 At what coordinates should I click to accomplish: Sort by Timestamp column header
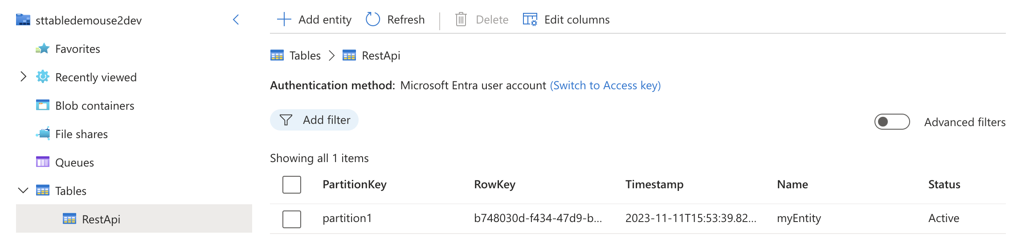click(654, 184)
